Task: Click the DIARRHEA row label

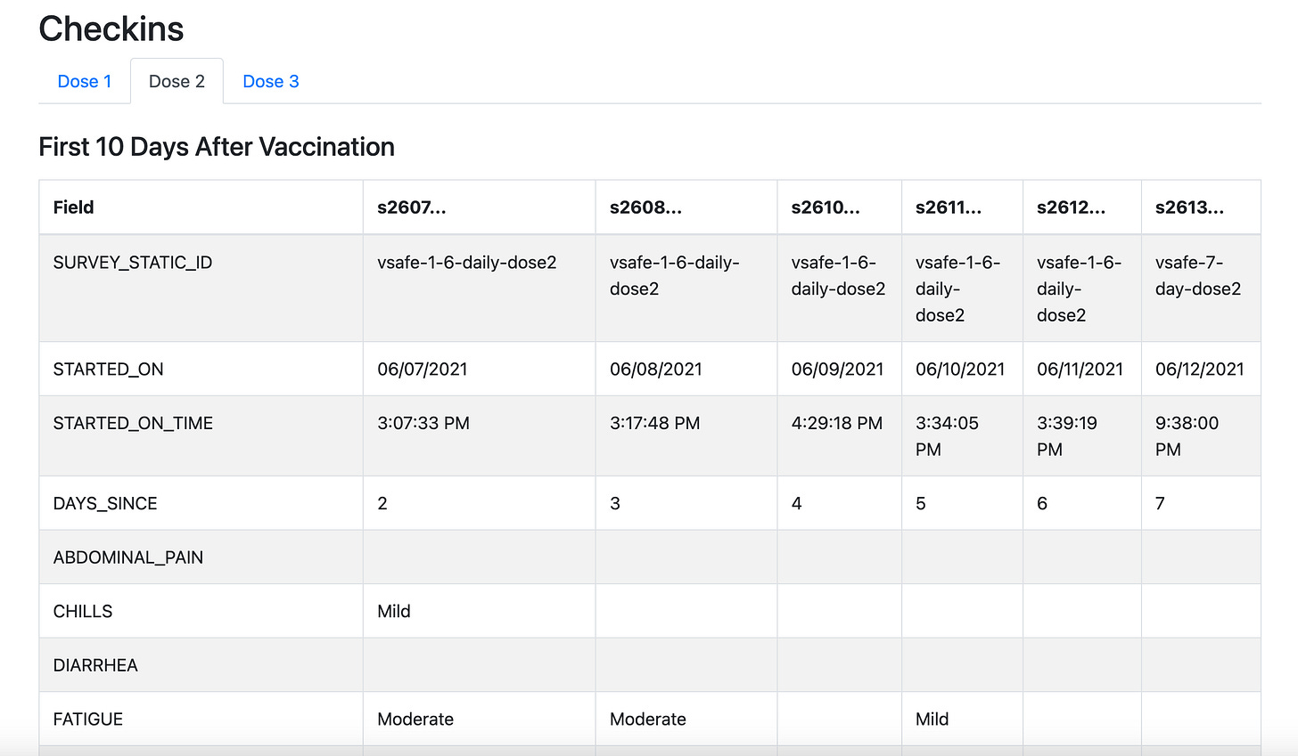Action: click(95, 665)
